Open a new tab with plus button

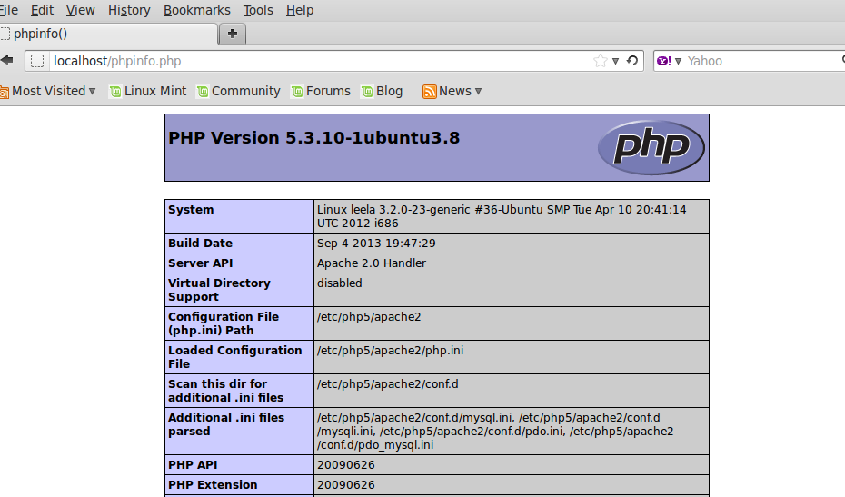click(233, 34)
